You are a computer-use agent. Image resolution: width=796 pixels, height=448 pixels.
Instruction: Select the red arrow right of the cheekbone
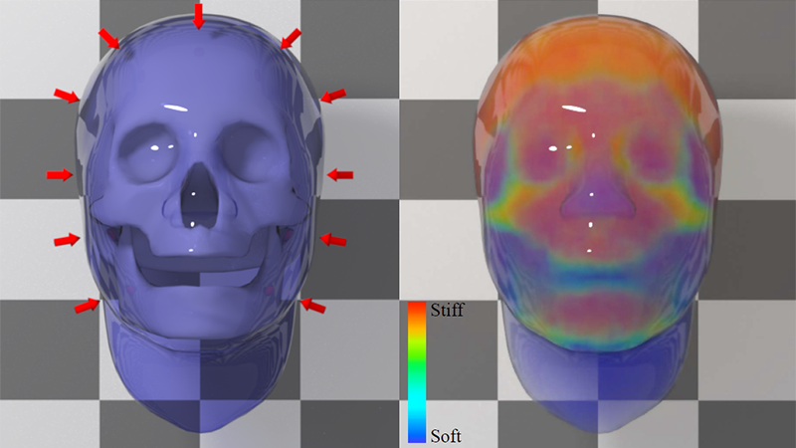tap(332, 240)
